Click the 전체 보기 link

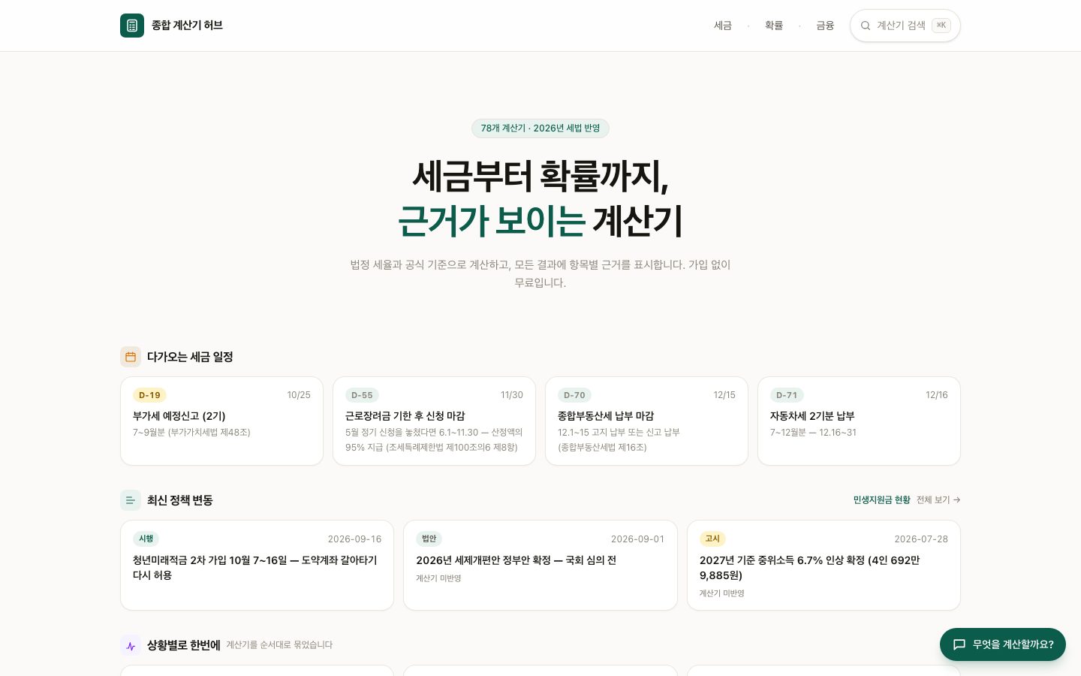coord(938,500)
